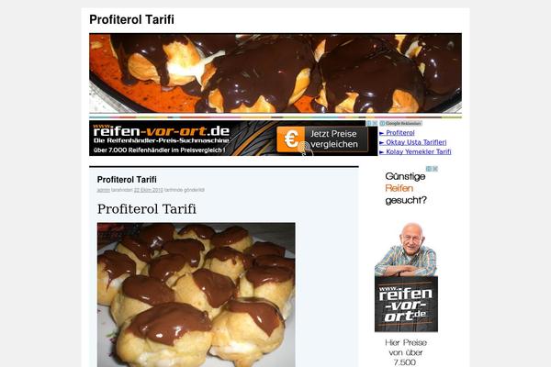Open Kolay Yemekler Tarifi link
This screenshot has height=367, width=551.
click(x=419, y=151)
